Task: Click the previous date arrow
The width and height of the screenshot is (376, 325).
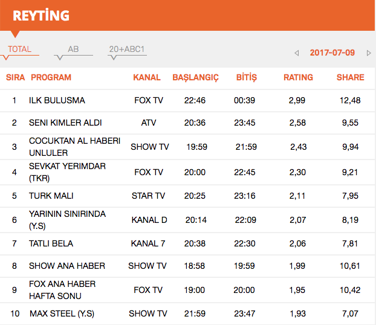Action: click(297, 53)
